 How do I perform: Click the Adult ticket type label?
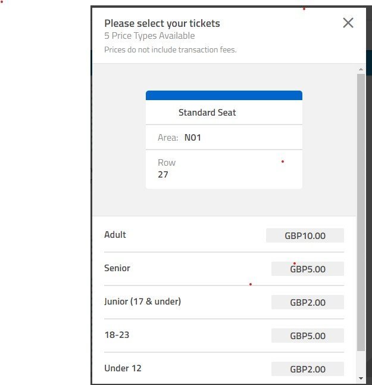point(115,235)
